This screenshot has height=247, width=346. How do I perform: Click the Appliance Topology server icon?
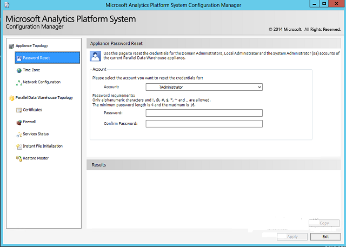tap(11, 46)
